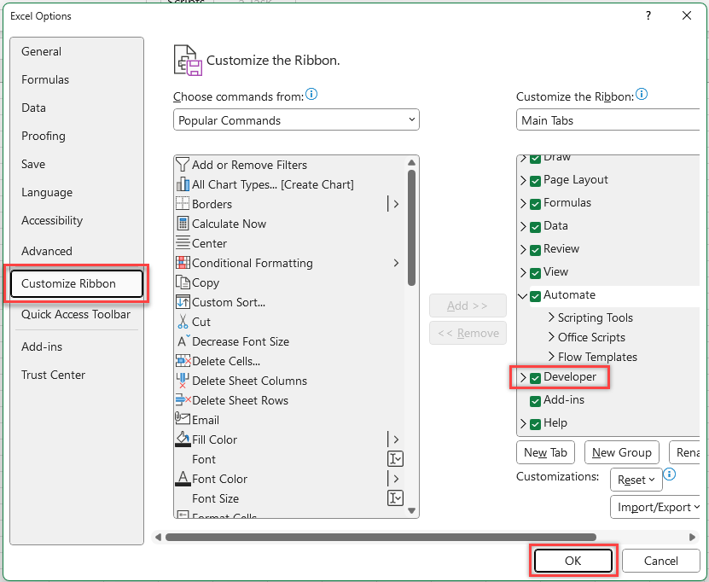Select the All Chart Types chart icon
This screenshot has width=709, height=582.
[182, 184]
